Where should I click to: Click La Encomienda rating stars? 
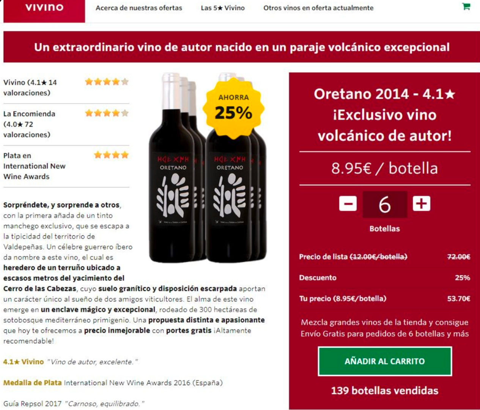coord(107,113)
